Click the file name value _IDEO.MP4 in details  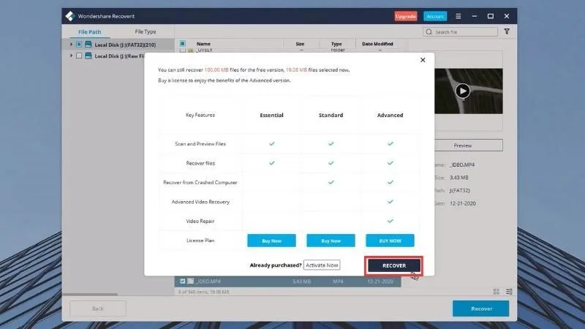(x=462, y=164)
